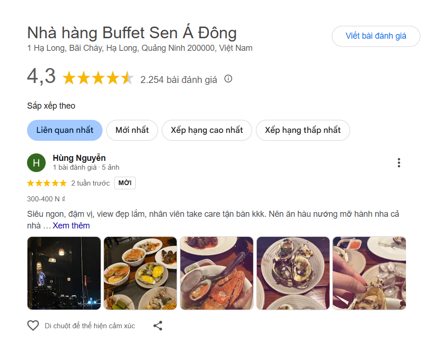Open the grilled oysters plate photo
Viewport: 447px width, 359px height.
point(293,273)
